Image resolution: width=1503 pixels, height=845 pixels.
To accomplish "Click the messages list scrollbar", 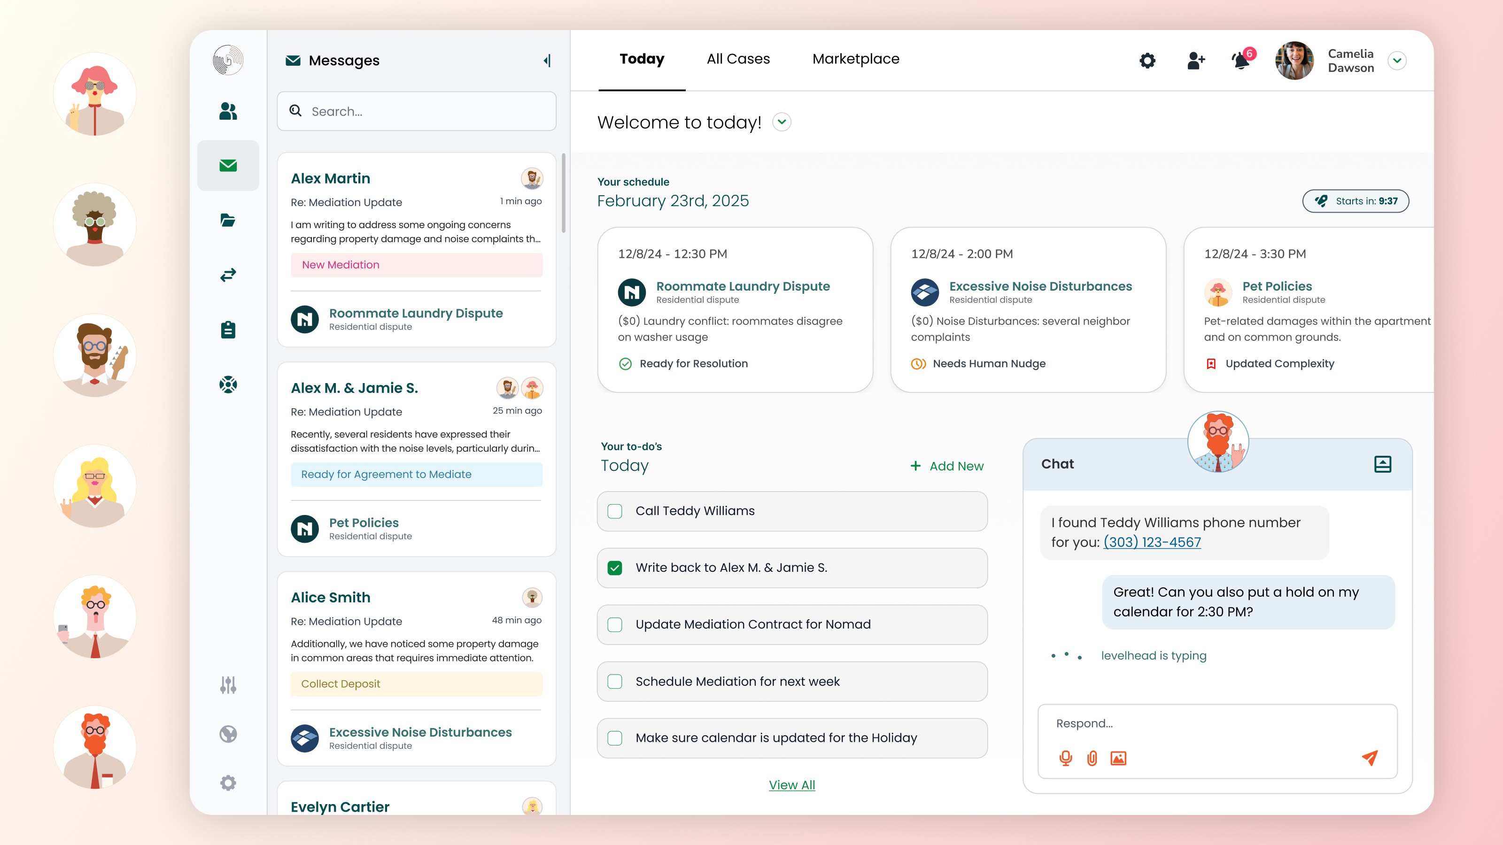I will click(x=564, y=192).
